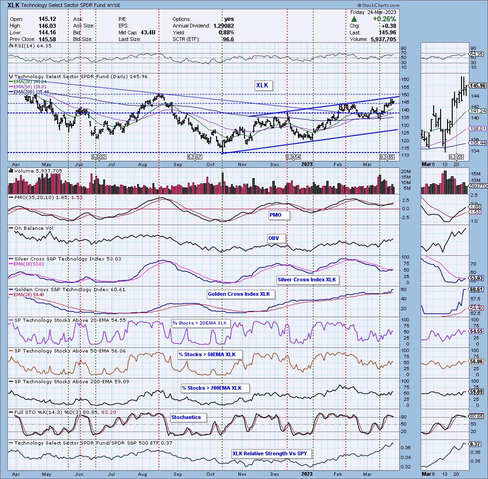Screen dimensions: 488x479
Task: Click the Stocks Above 200-EMA 59.09 legend
Action: coord(71,381)
